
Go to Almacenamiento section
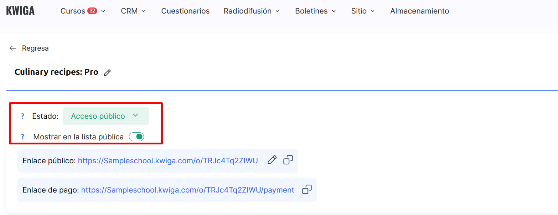[x=419, y=11]
